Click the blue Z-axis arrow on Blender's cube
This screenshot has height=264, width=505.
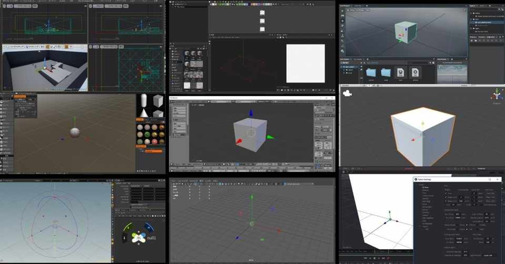pyautogui.click(x=251, y=113)
